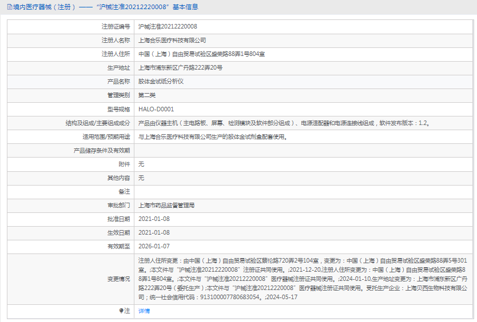Click the 生效日期 row label
Screen dimensions: 477x322
(x=118, y=232)
